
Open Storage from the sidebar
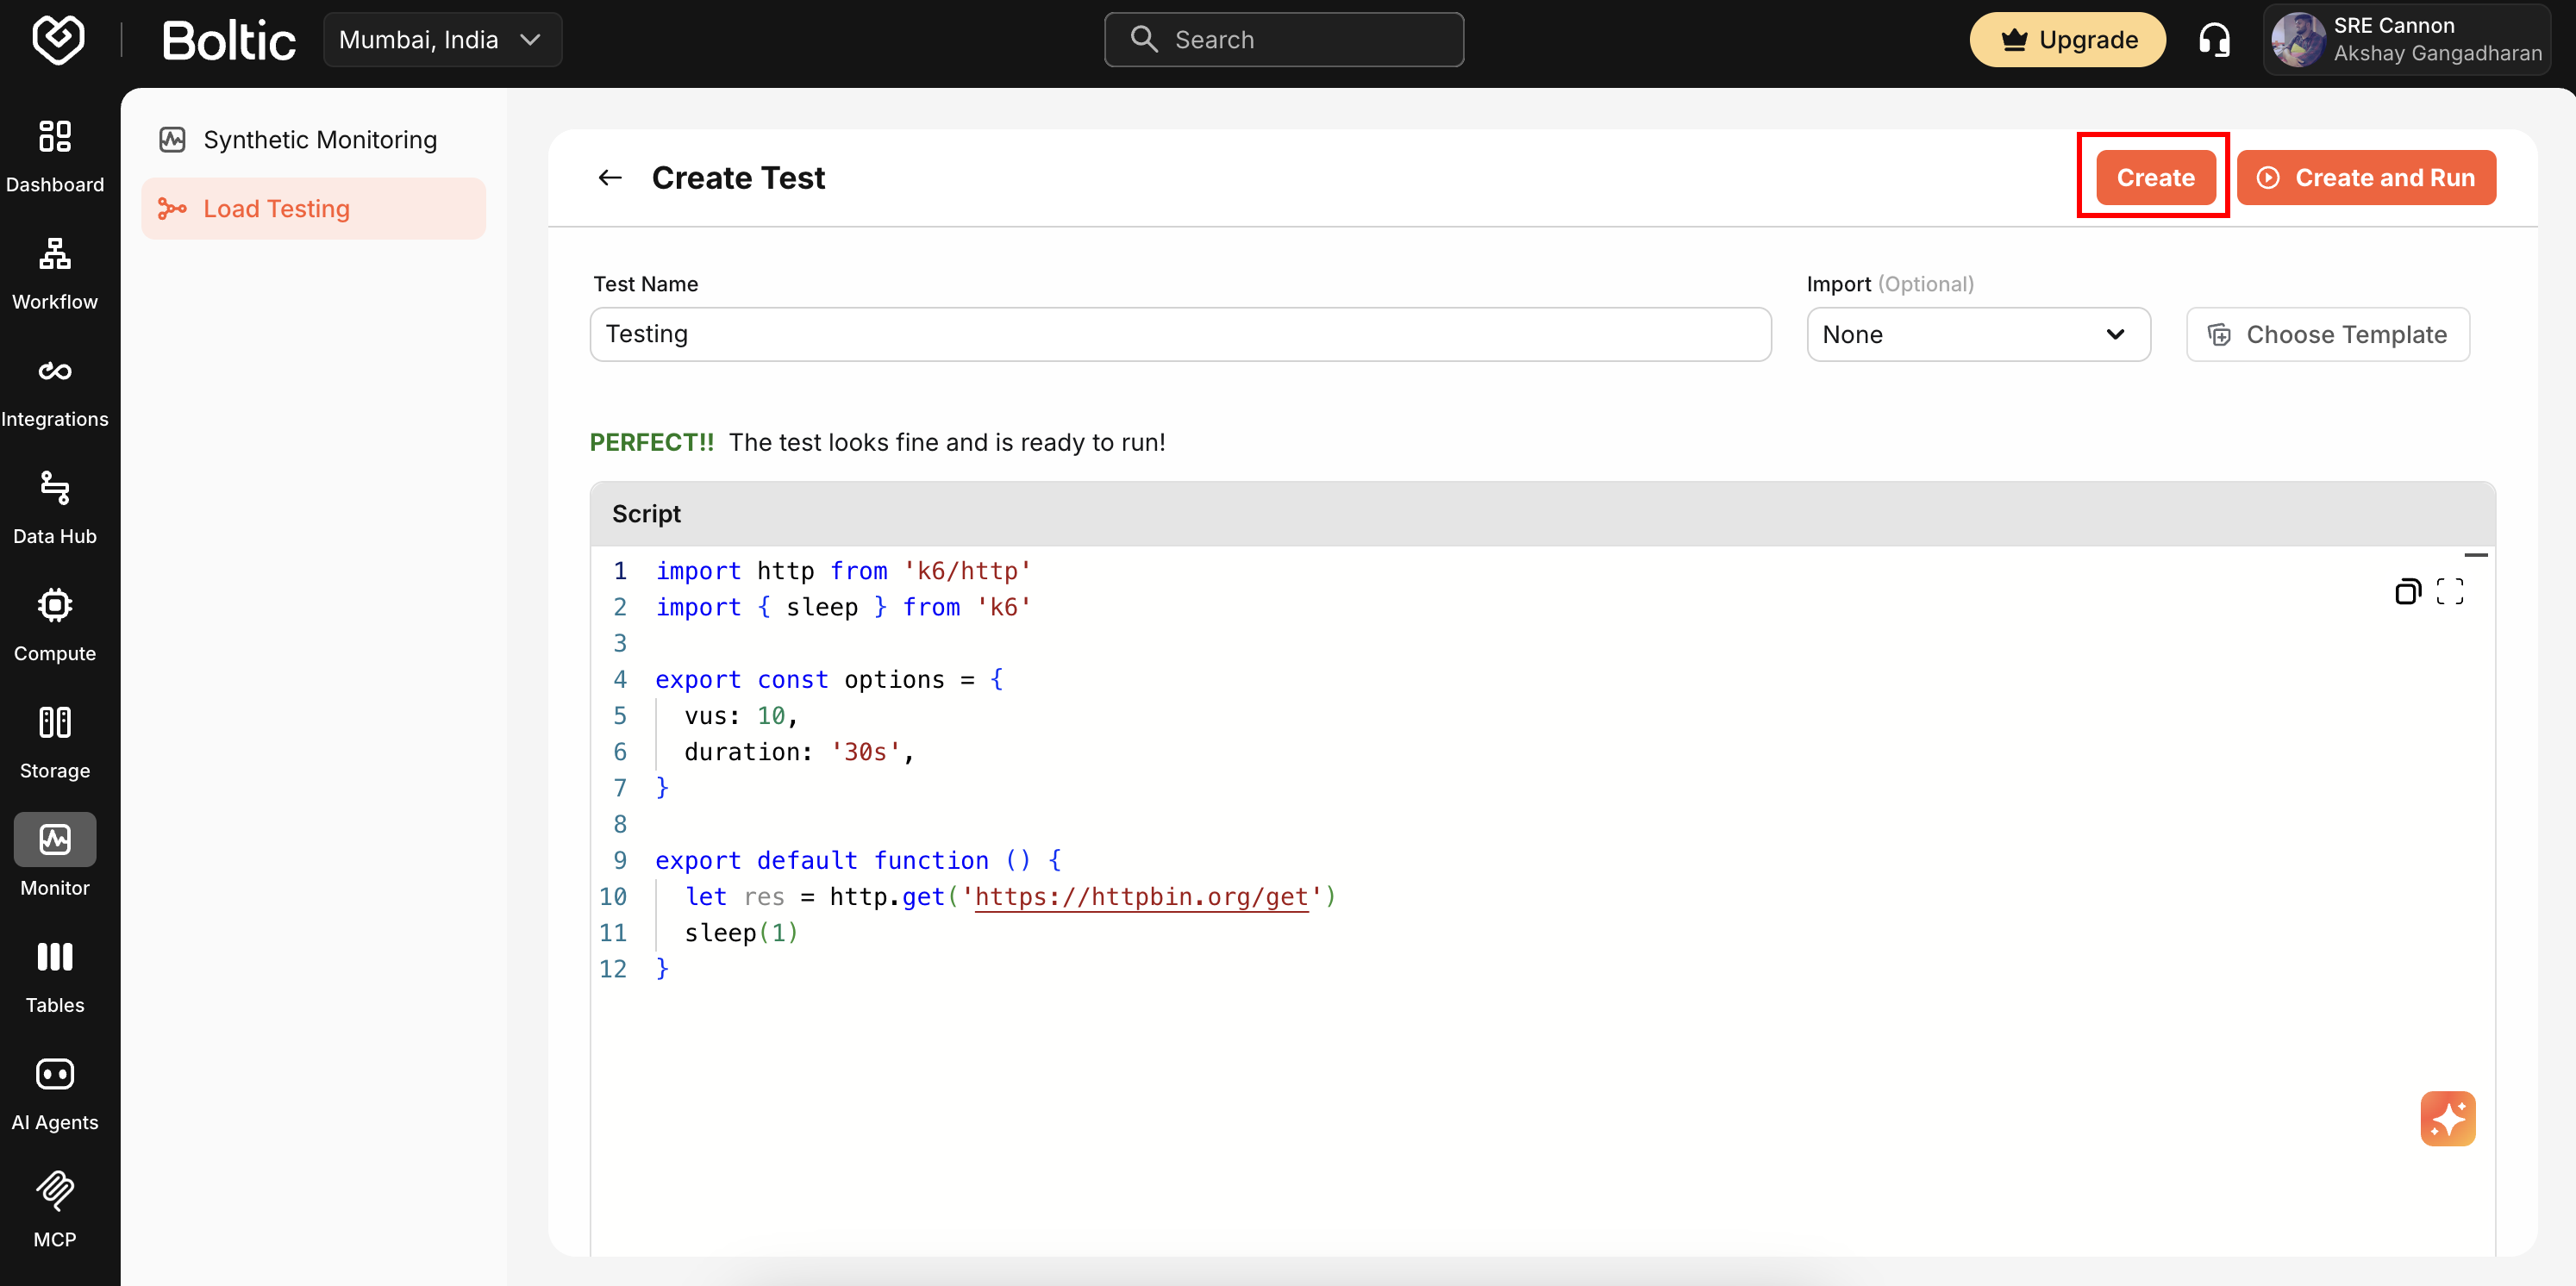[x=55, y=741]
